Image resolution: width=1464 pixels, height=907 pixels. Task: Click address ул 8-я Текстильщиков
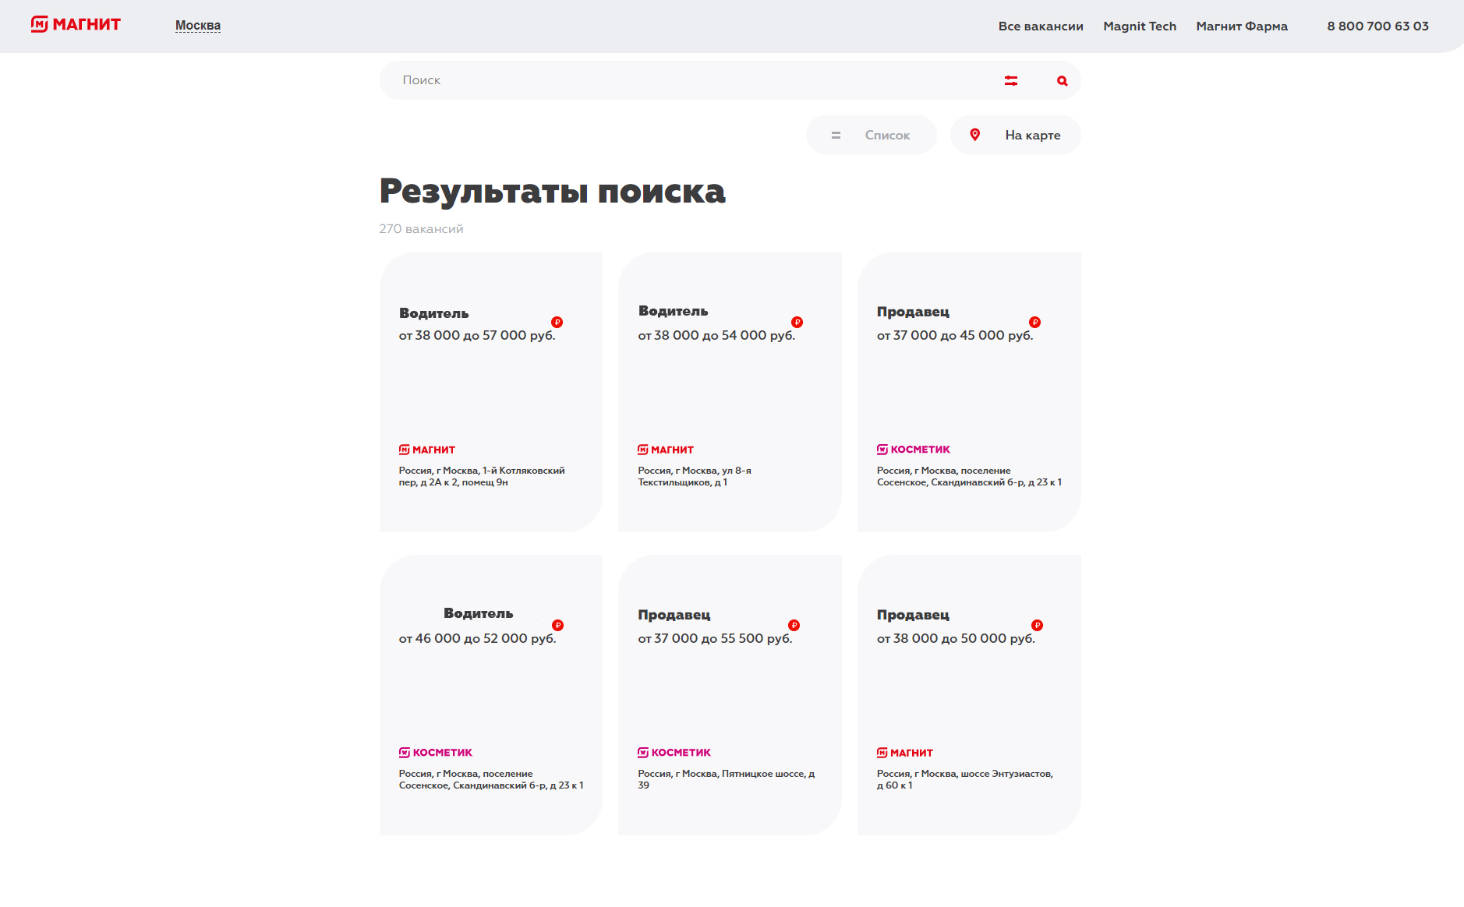pyautogui.click(x=695, y=476)
